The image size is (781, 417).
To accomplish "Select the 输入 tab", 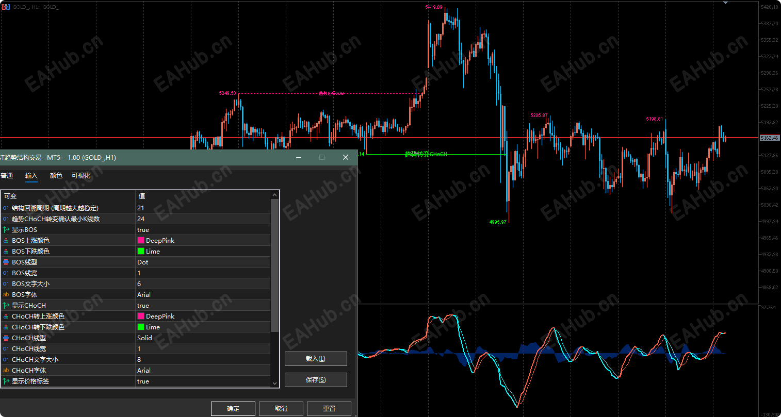I will click(31, 176).
